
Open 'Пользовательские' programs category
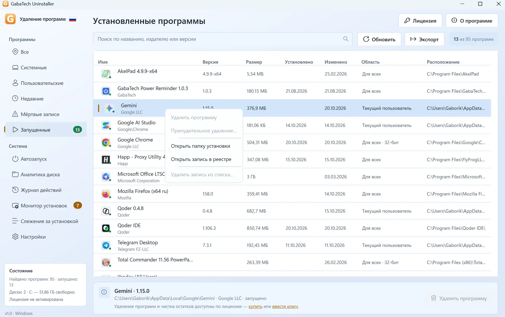46,83
